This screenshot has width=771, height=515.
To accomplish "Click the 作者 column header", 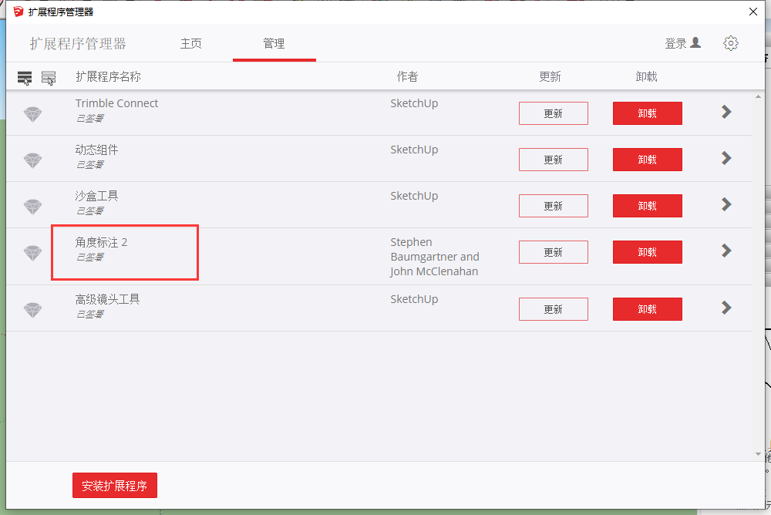I will coord(407,77).
